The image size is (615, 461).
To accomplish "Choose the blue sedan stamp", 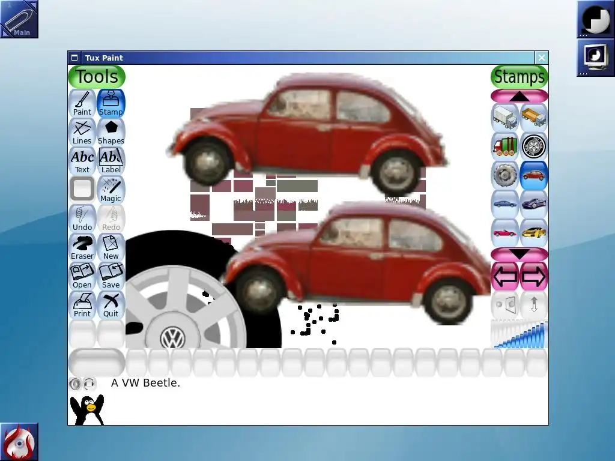I will tap(504, 204).
